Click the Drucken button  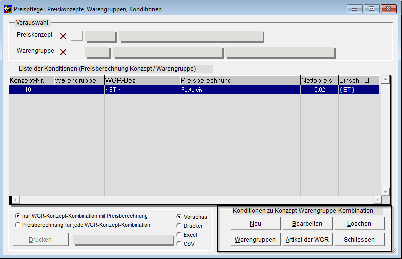coord(40,240)
